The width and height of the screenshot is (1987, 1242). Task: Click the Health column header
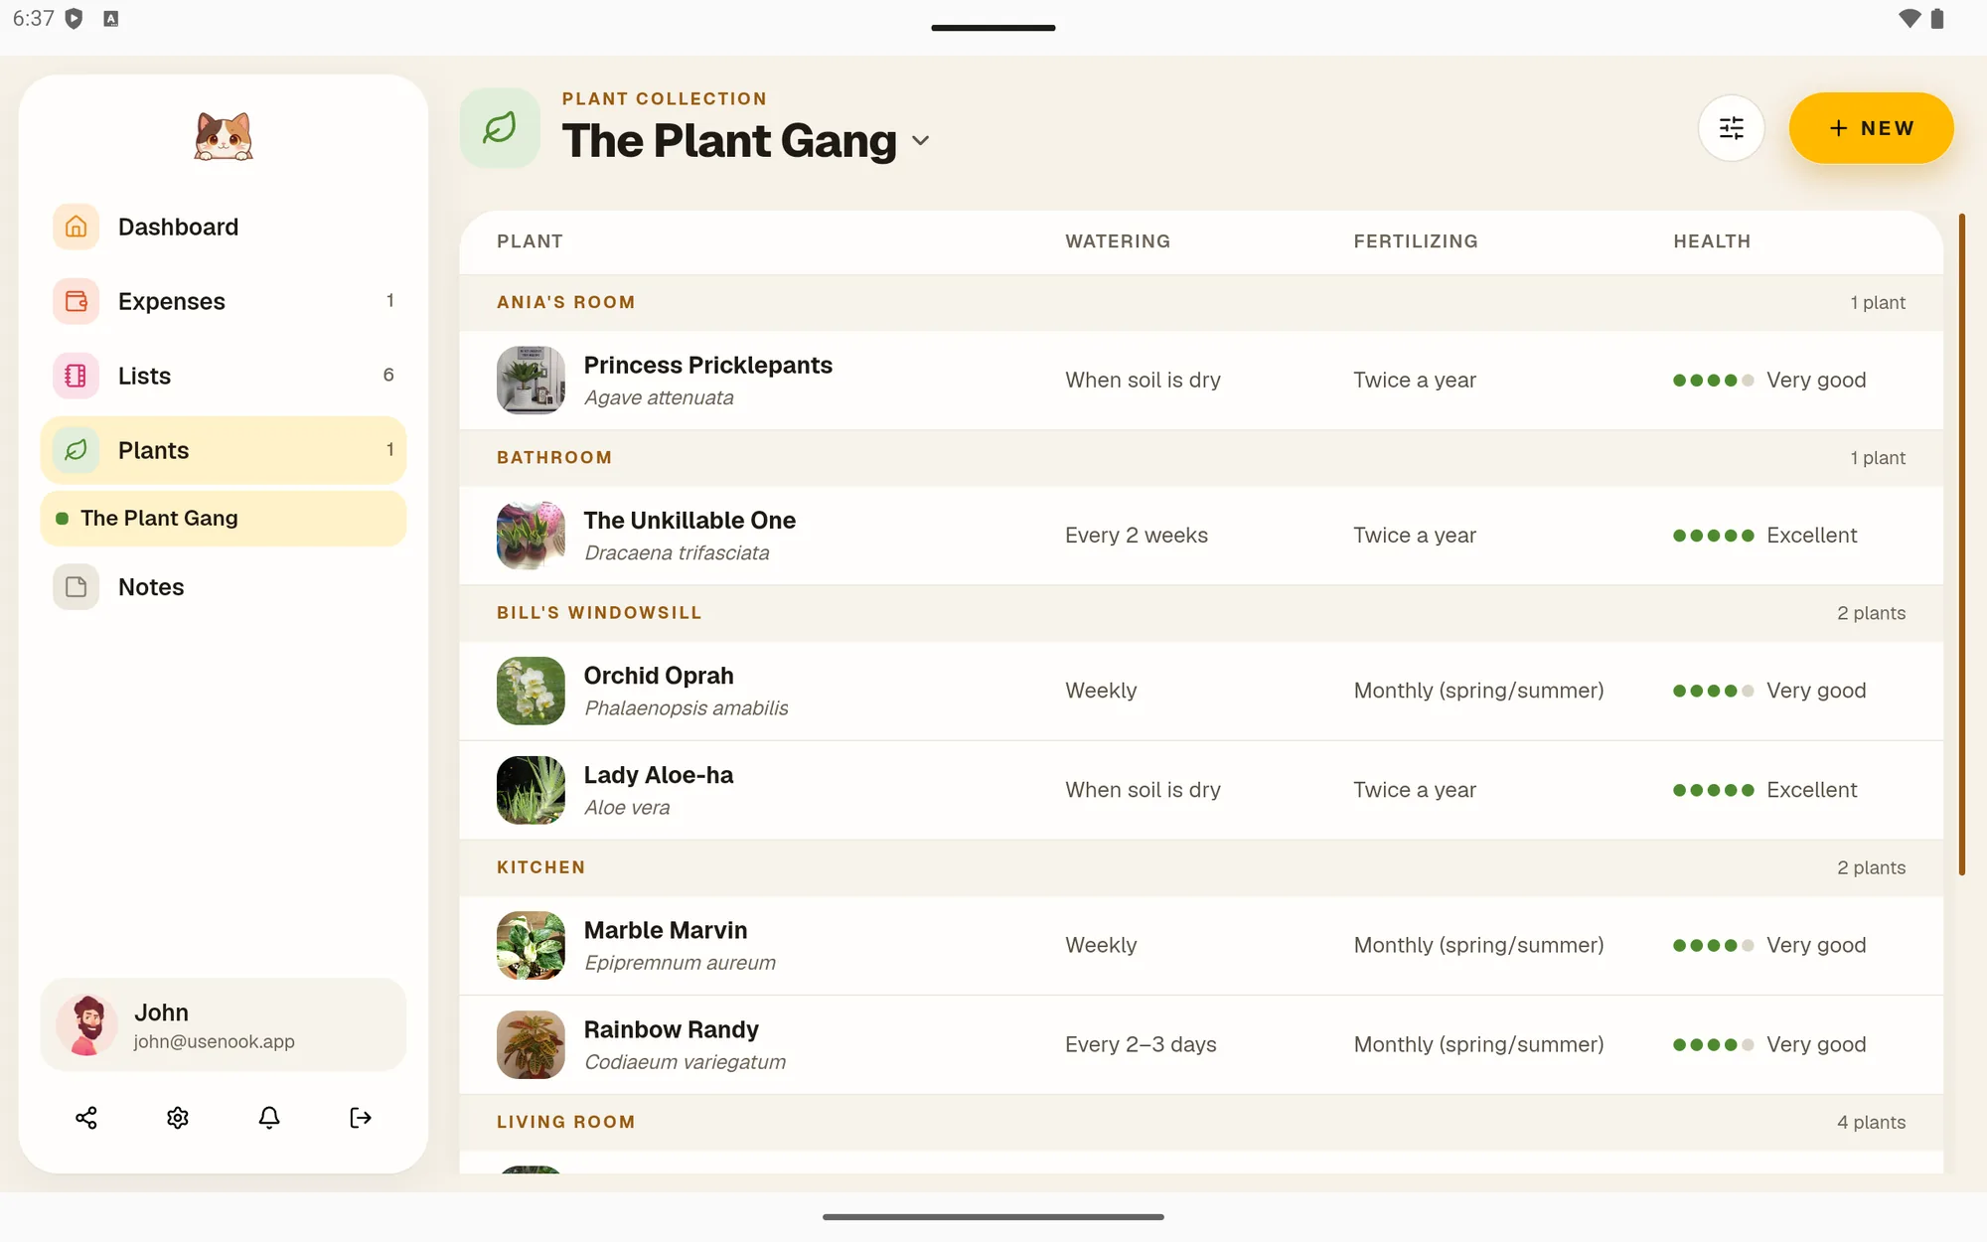pos(1712,241)
